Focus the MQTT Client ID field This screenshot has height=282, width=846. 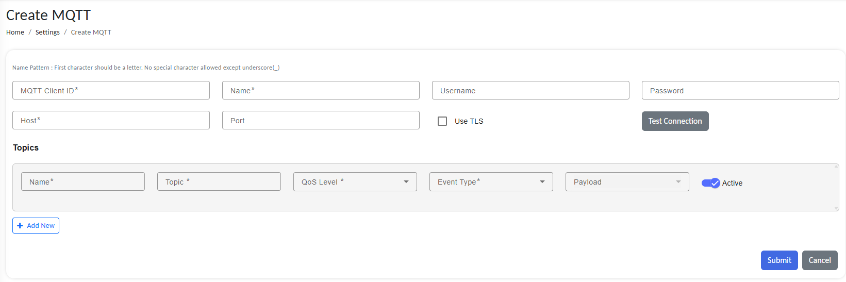pos(111,90)
